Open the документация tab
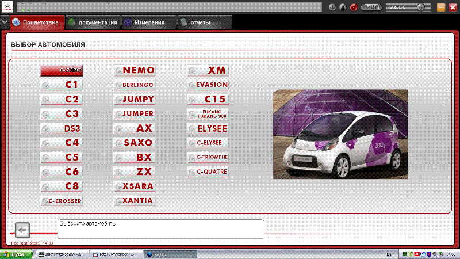 93,22
